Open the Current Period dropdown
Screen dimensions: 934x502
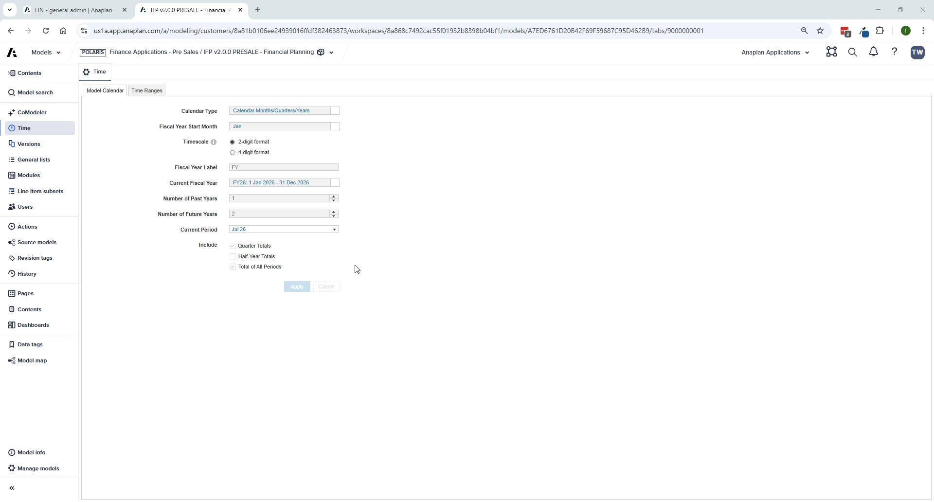click(x=335, y=229)
